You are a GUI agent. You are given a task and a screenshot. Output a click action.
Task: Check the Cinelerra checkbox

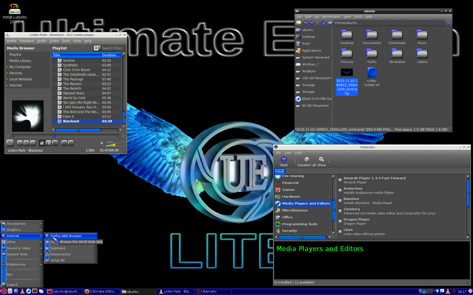340,211
